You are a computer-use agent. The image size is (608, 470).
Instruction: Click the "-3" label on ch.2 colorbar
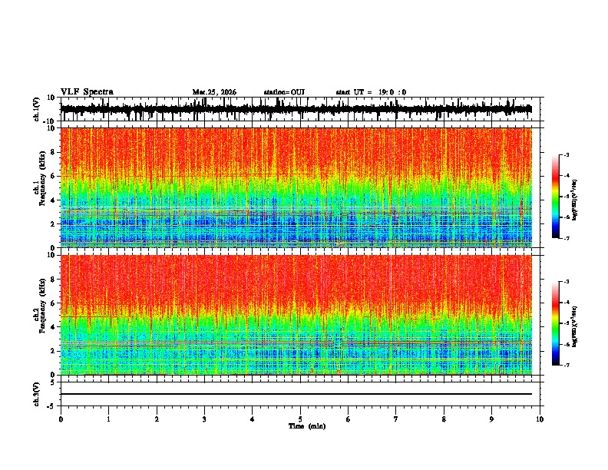[x=566, y=282]
